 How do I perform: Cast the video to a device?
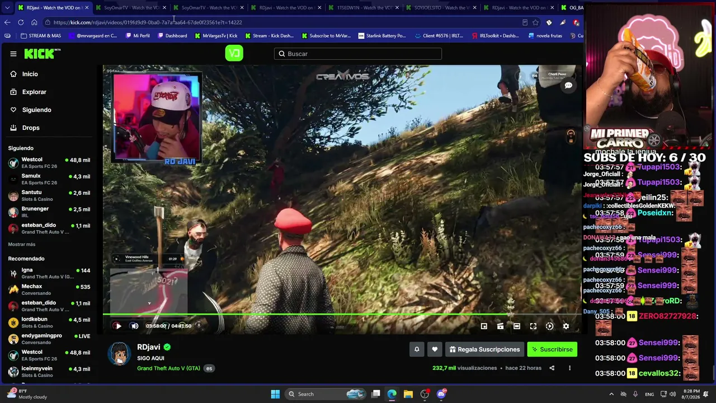(x=500, y=326)
